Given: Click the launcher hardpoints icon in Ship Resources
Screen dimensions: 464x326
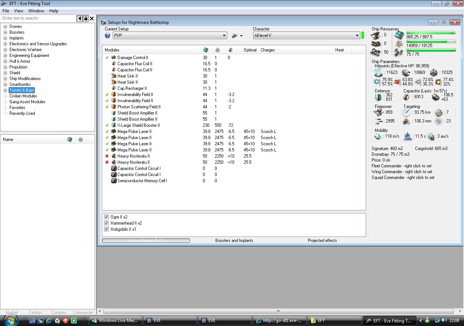Looking at the screenshot, I should click(376, 43).
